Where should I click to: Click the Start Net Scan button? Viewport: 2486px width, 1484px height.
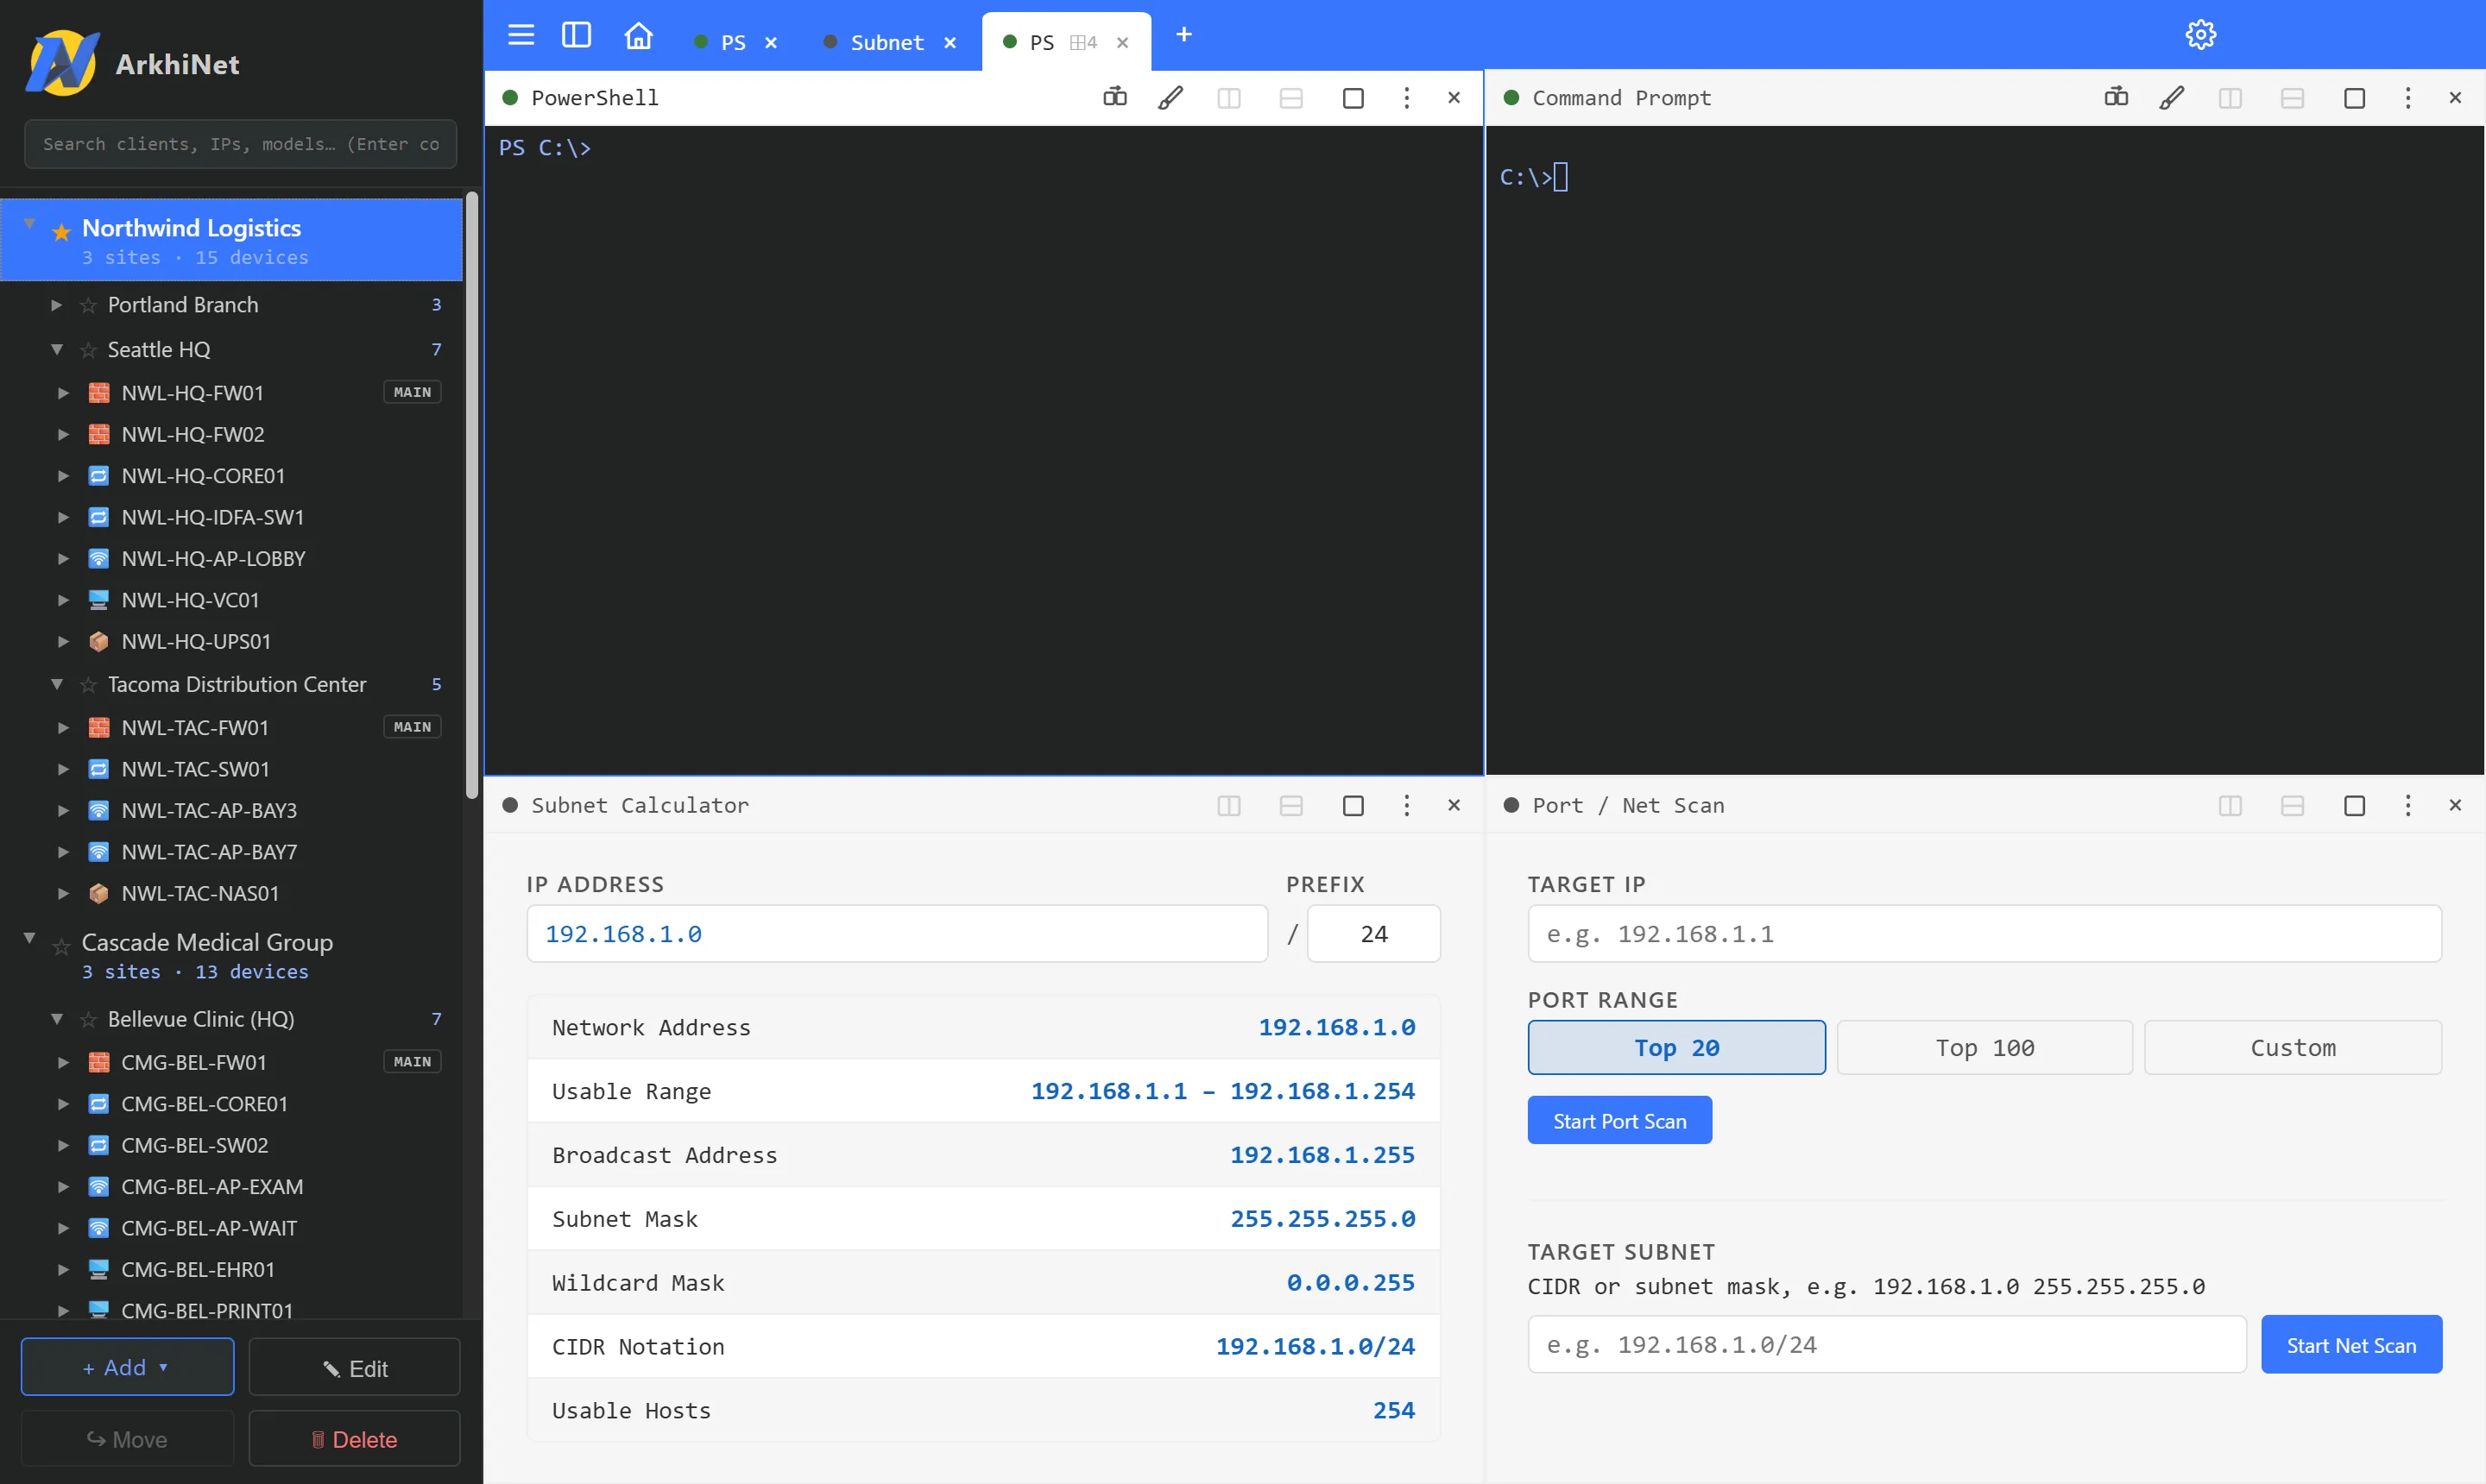[x=2351, y=1345]
